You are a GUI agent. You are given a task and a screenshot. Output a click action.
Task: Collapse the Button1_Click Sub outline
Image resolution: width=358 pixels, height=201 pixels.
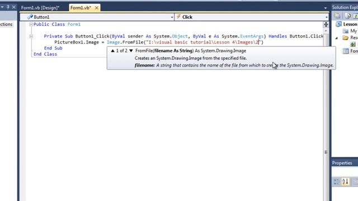(x=31, y=36)
